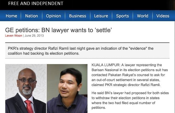Click the article summary box about Rafizi Ramli
The height and width of the screenshot is (113, 175).
click(87, 51)
